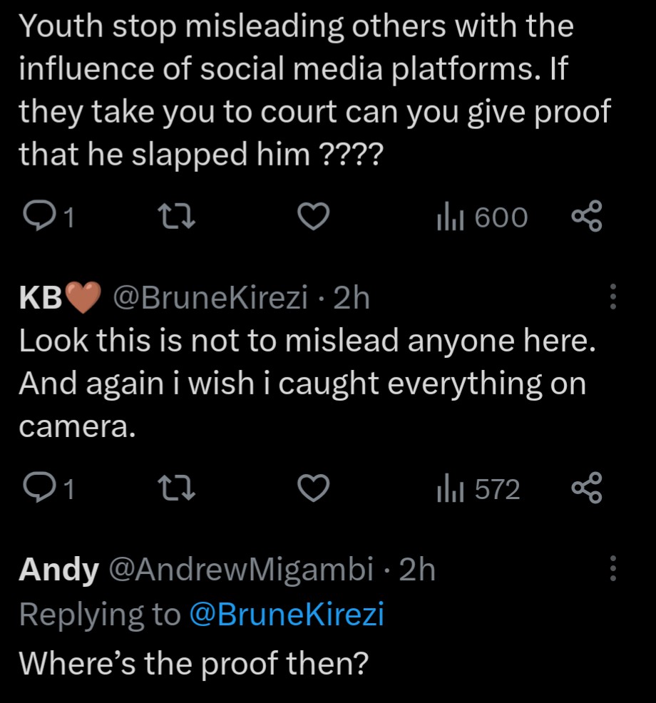
Task: Open the tweet "Where's the proof then?"
Action: click(x=193, y=663)
